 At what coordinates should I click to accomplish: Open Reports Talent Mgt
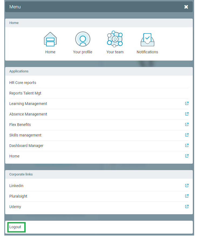click(x=99, y=93)
